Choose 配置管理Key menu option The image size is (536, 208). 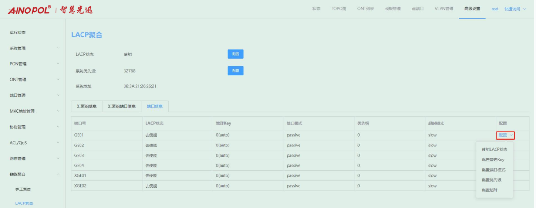pos(493,160)
